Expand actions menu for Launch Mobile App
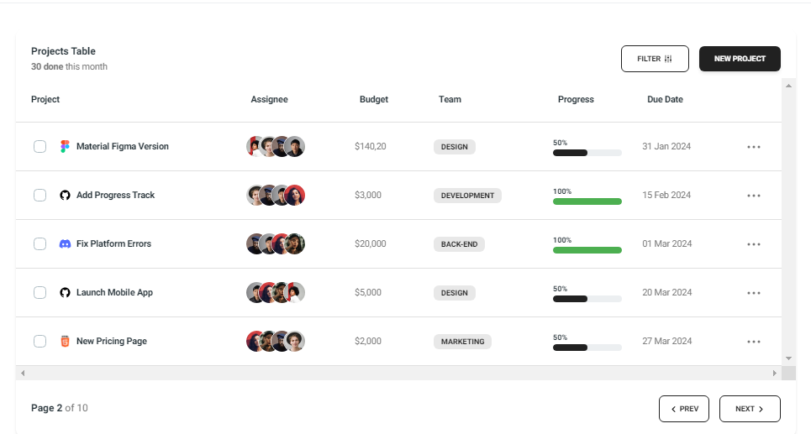 (x=754, y=293)
